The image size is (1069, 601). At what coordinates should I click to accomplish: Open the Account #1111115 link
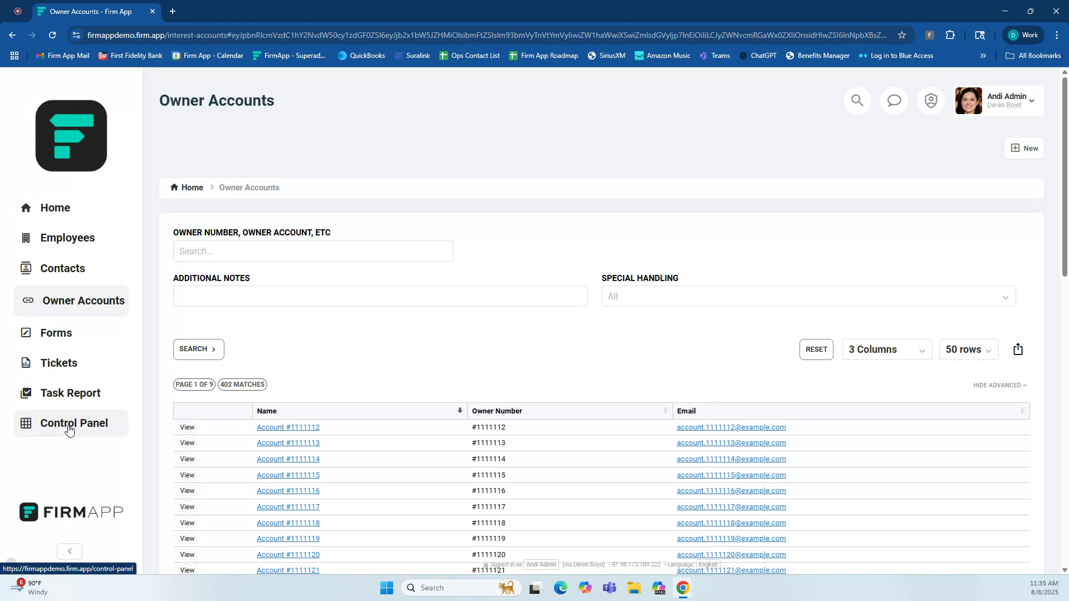click(287, 475)
